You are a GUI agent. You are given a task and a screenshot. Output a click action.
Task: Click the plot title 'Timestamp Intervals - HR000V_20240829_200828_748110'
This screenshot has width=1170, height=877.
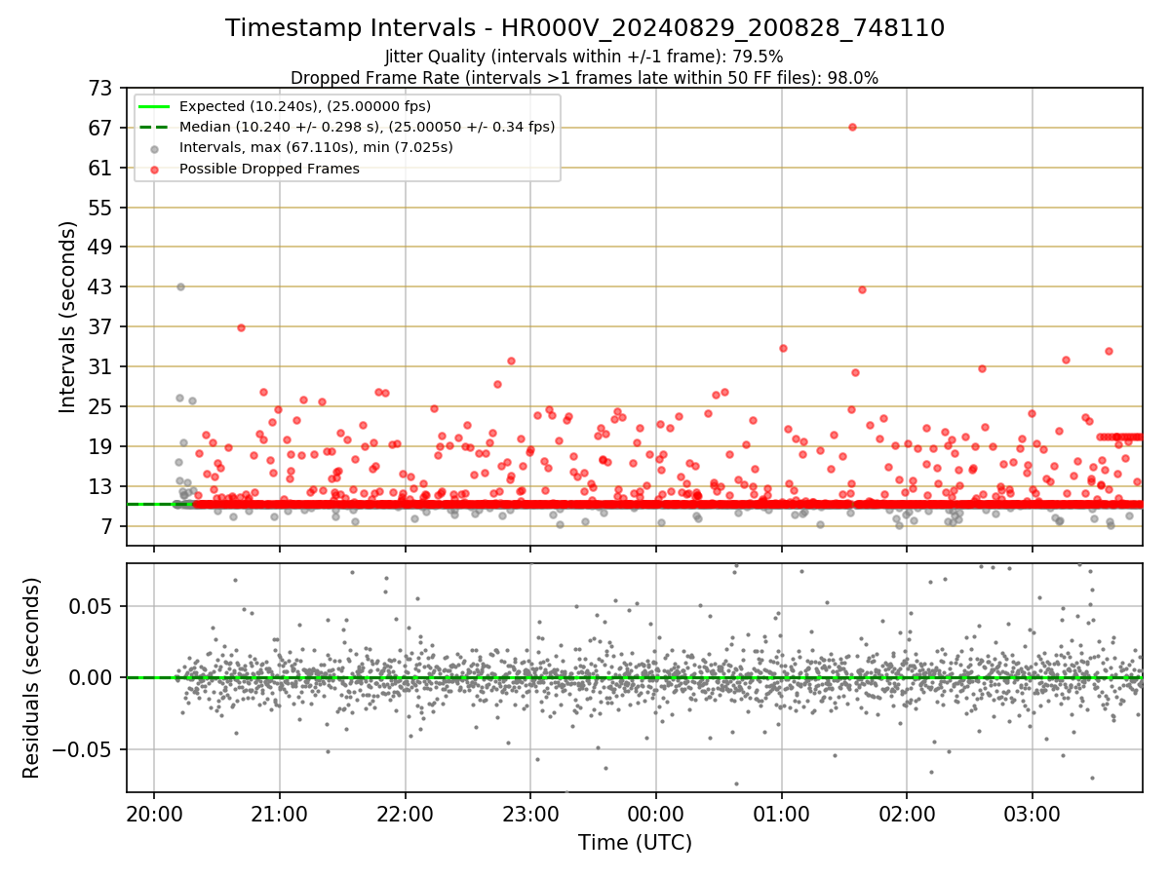[585, 28]
